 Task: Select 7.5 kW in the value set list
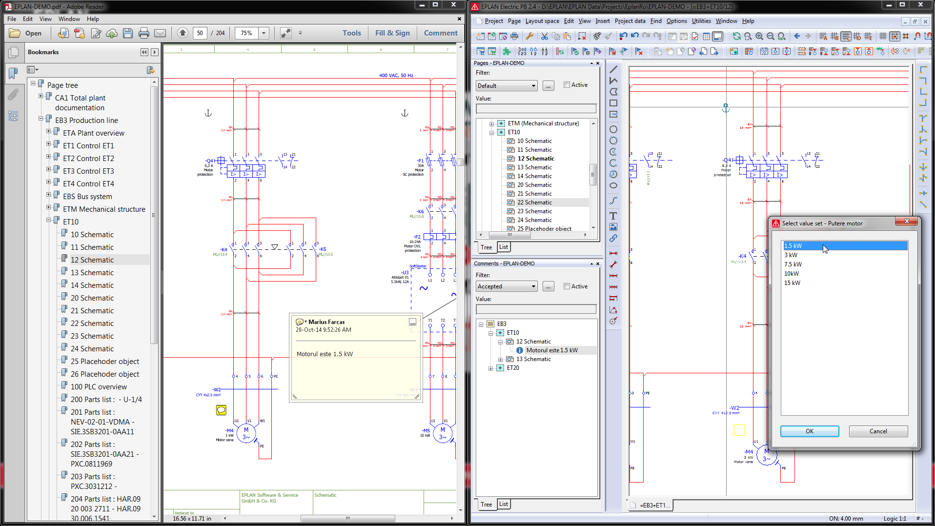793,264
